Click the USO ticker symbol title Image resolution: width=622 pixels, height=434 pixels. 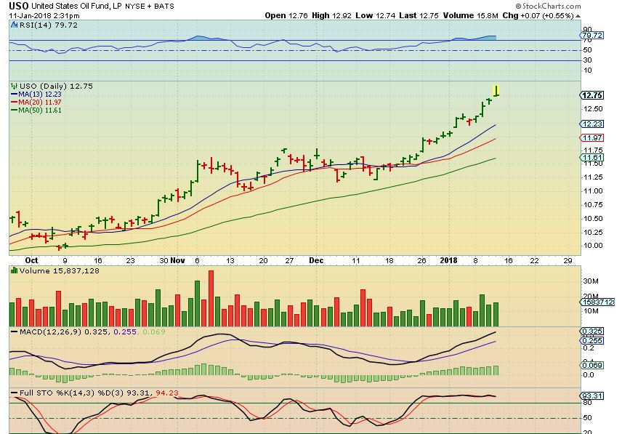coord(19,6)
